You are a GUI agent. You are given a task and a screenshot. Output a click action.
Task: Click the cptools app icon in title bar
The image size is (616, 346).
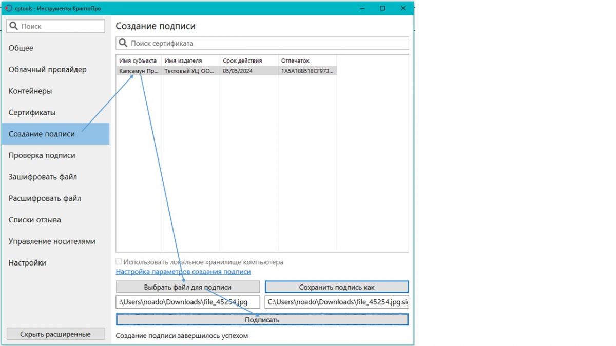coord(8,8)
